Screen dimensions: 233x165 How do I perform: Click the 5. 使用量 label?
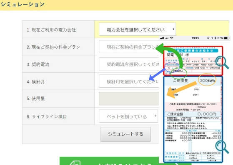coord(36,99)
